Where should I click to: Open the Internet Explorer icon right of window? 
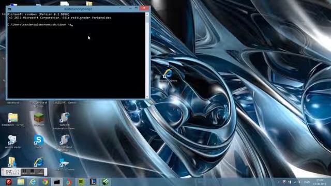[x=168, y=73]
